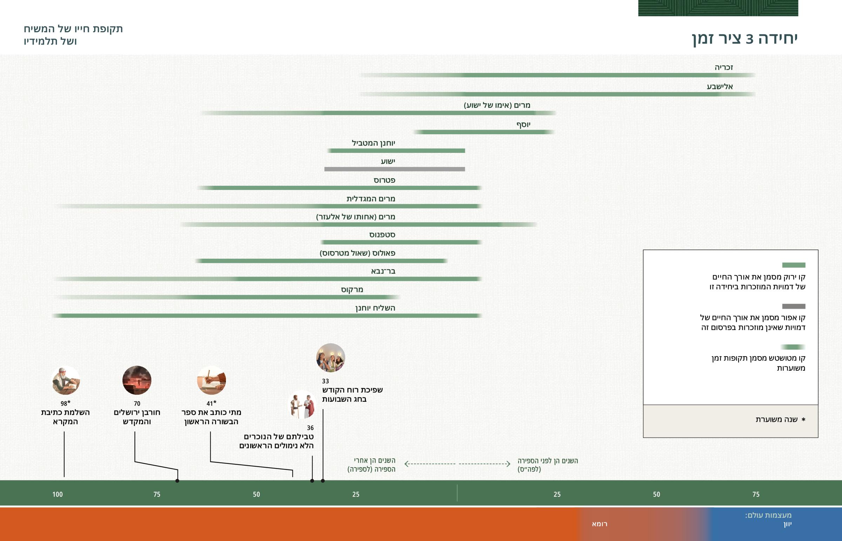This screenshot has height=541, width=842.
Task: Click the green sample bar in the legend
Action: coord(794,265)
